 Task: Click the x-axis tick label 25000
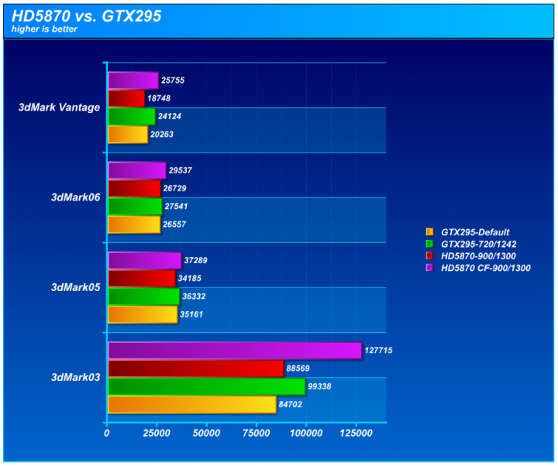(157, 433)
